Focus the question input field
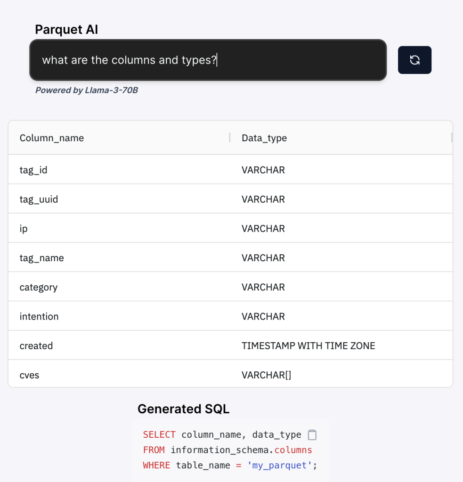463x482 pixels. [x=208, y=60]
